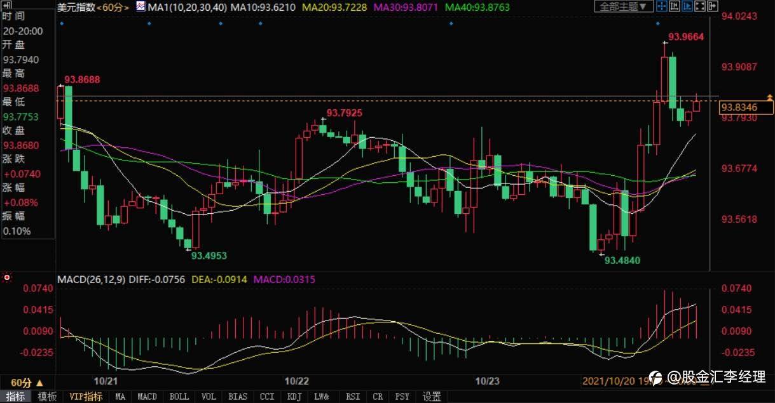The height and width of the screenshot is (403, 775).
Task: Switch to the PSY indicator tab
Action: tap(402, 397)
